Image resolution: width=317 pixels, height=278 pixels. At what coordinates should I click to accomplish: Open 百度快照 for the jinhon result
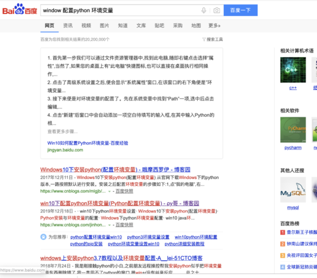124,225
